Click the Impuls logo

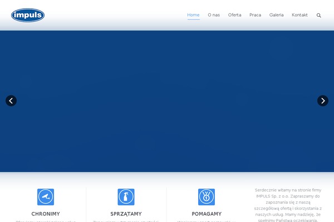point(28,15)
